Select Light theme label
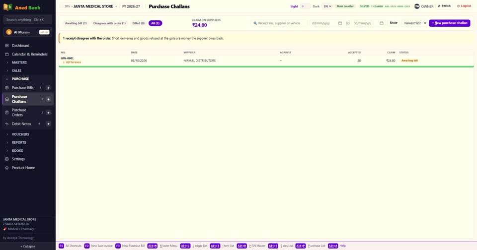477x250 pixels. tap(294, 6)
